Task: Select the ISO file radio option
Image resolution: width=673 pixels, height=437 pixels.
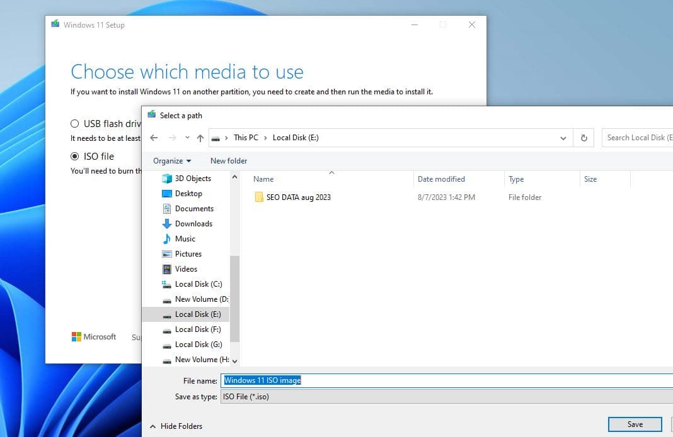Action: coord(75,157)
